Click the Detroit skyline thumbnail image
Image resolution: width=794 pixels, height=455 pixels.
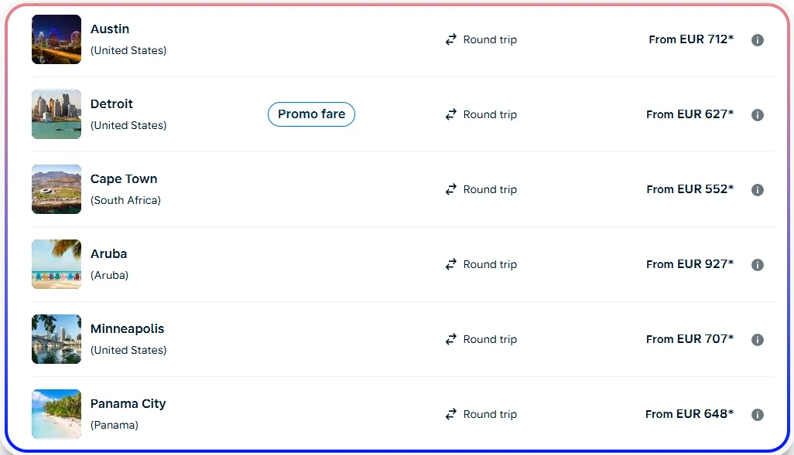56,114
